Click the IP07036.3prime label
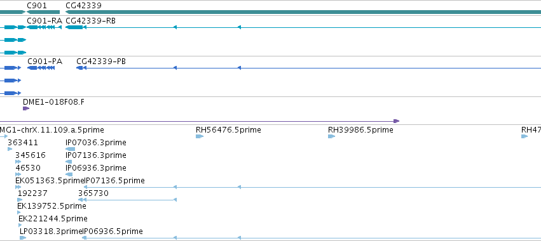The image size is (541, 241). [x=96, y=143]
